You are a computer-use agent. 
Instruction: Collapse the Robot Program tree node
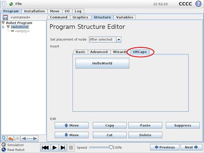click(x=3, y=23)
